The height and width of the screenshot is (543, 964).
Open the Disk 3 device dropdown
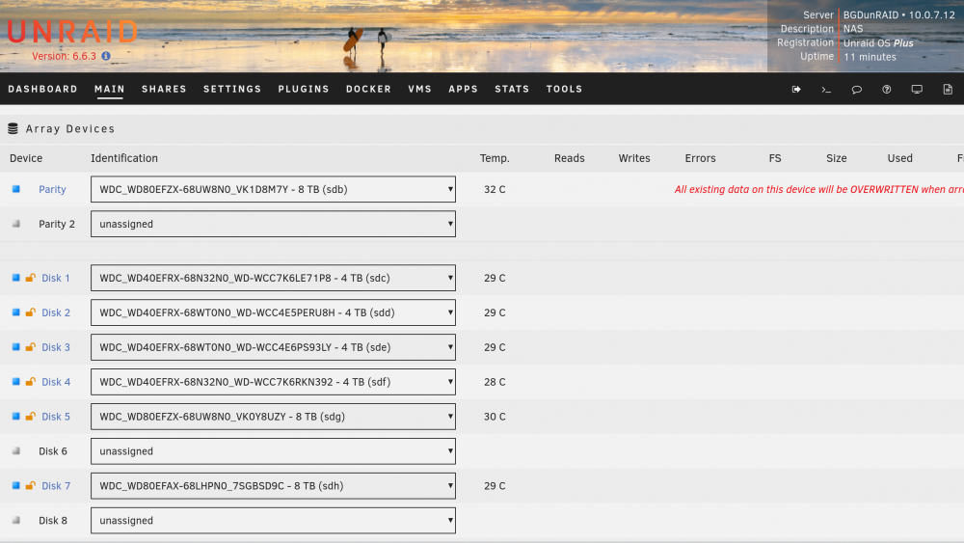tap(273, 347)
